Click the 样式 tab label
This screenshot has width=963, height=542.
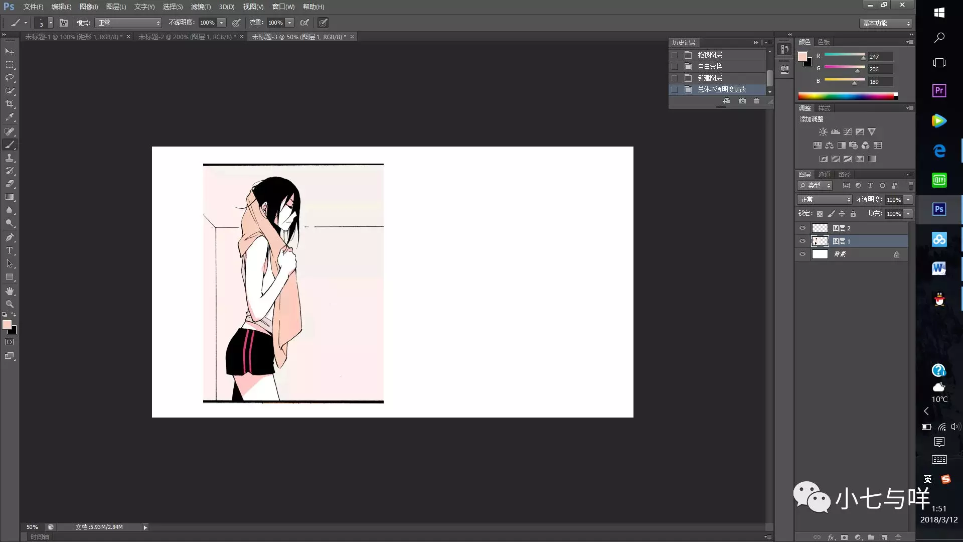824,108
